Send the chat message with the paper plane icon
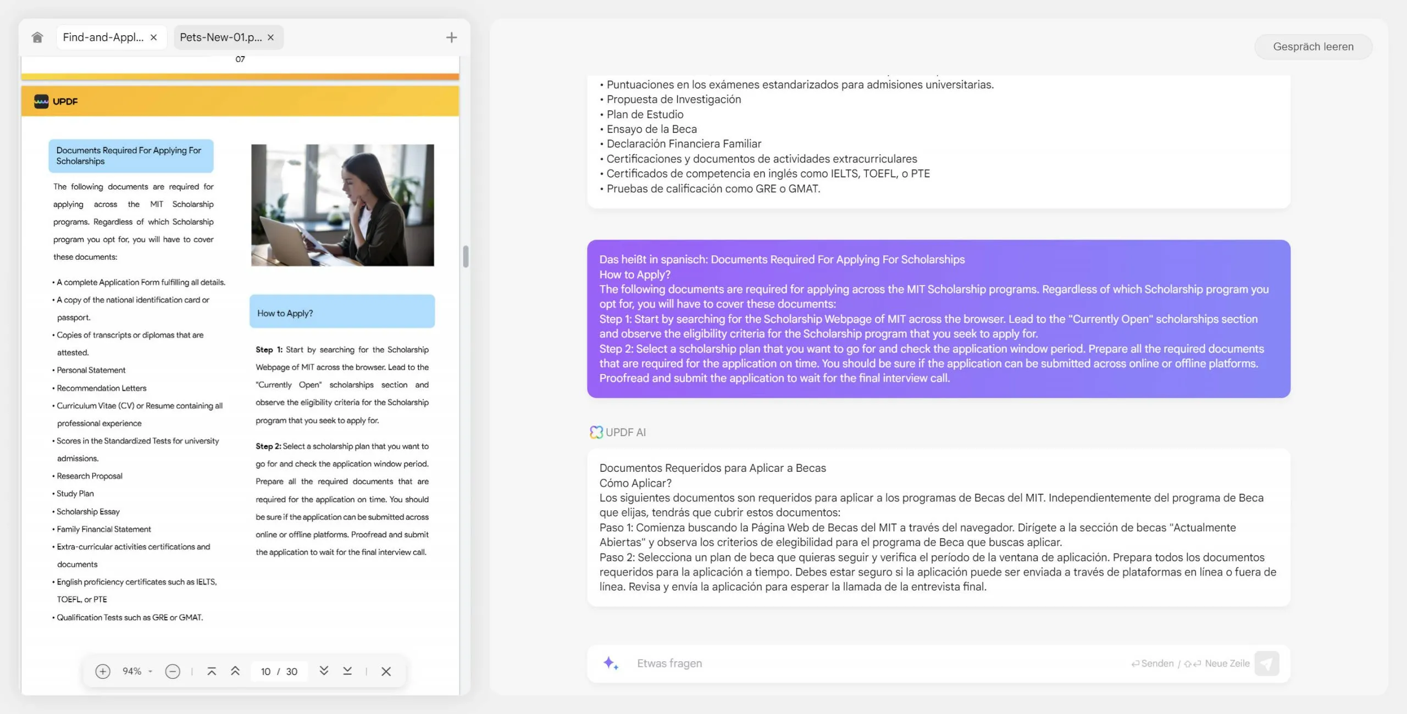 pyautogui.click(x=1267, y=663)
